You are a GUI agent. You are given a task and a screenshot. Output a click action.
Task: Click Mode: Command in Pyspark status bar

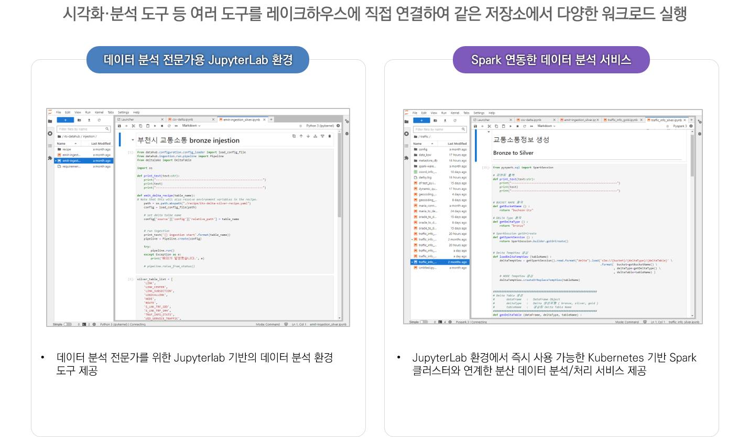627,322
